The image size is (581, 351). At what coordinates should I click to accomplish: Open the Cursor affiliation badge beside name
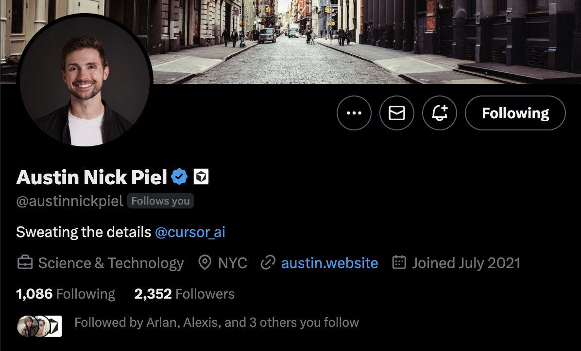(201, 177)
